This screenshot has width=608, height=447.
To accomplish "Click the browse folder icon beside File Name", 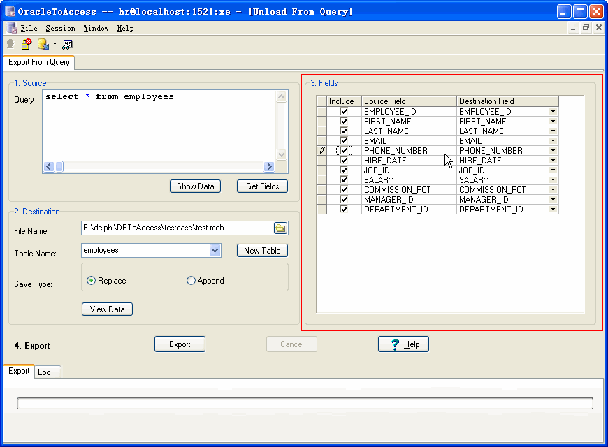I will 280,228.
